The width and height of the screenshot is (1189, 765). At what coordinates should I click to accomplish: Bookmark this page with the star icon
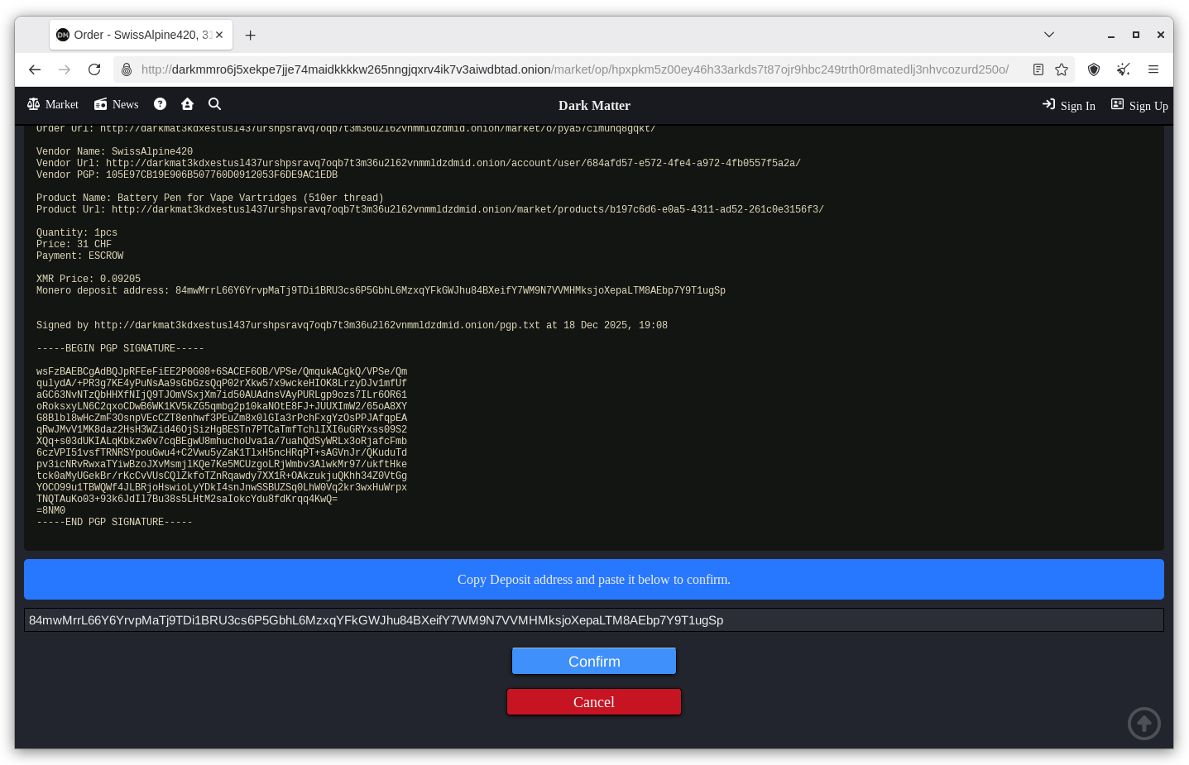(1062, 69)
